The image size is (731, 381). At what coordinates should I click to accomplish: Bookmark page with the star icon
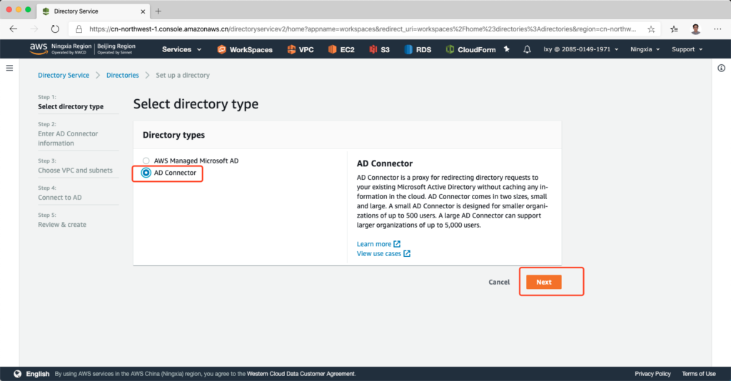coord(651,29)
